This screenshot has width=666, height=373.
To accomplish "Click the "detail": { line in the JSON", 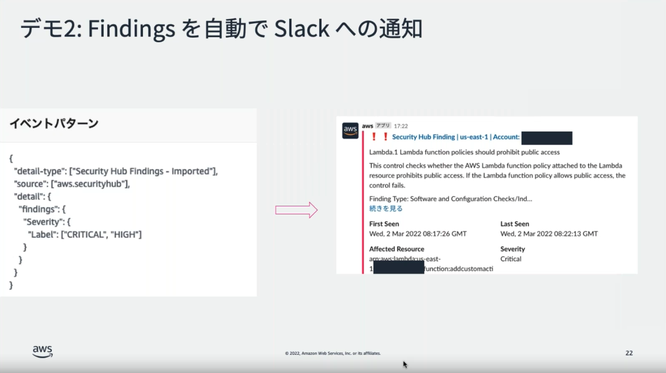I will point(33,196).
